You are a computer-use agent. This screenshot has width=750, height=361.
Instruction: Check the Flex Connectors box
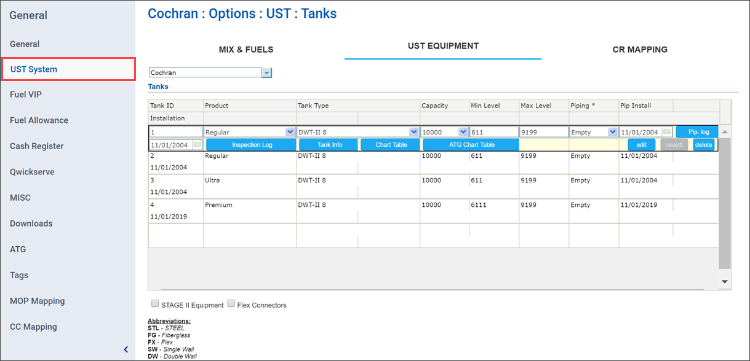[x=231, y=303]
